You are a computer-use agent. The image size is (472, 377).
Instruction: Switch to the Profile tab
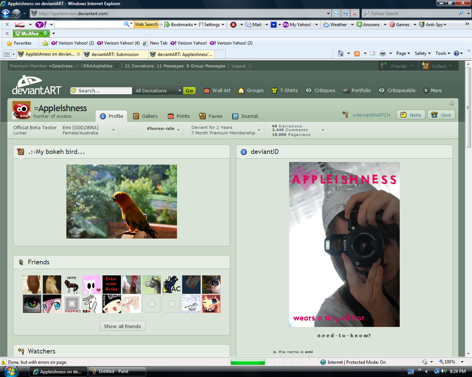coord(111,116)
